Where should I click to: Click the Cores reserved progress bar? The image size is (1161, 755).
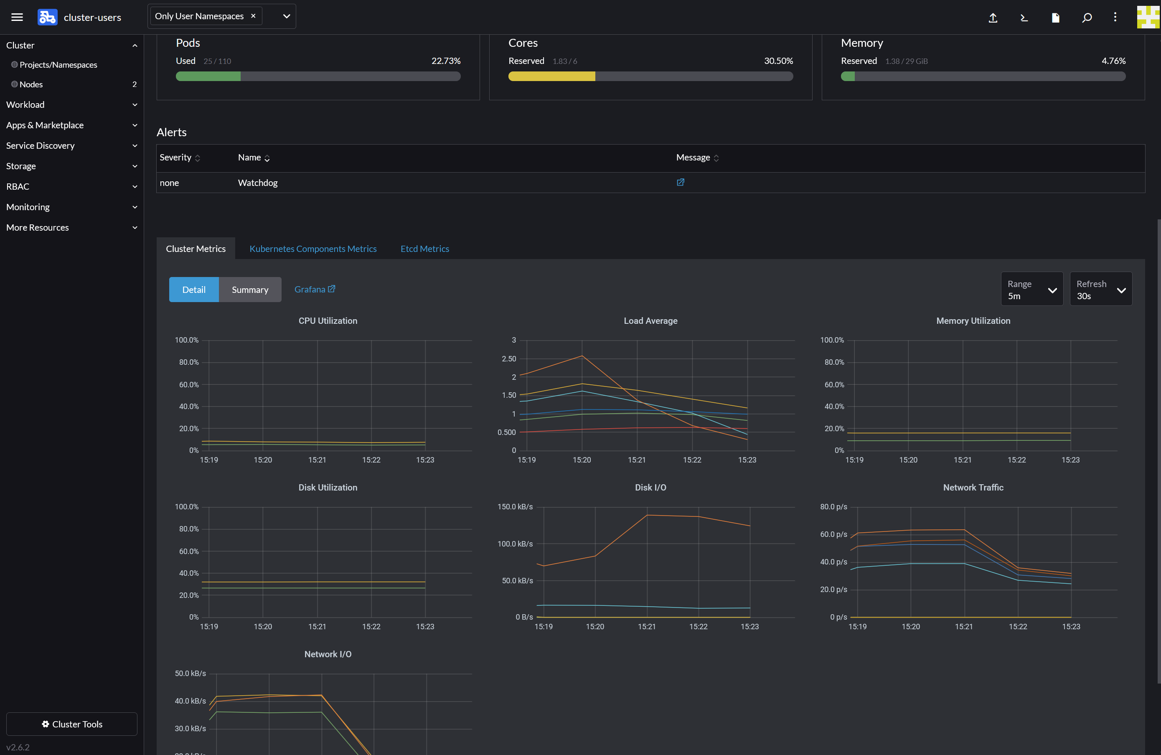(x=650, y=76)
